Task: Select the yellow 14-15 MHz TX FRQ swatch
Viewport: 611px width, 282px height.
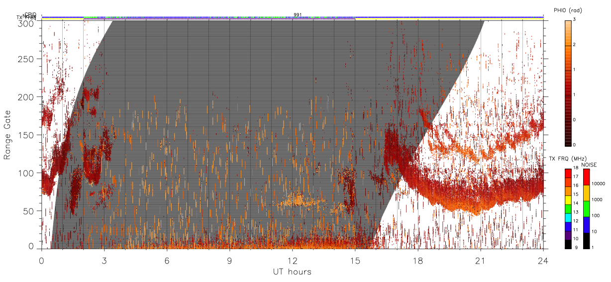Action: click(x=568, y=200)
